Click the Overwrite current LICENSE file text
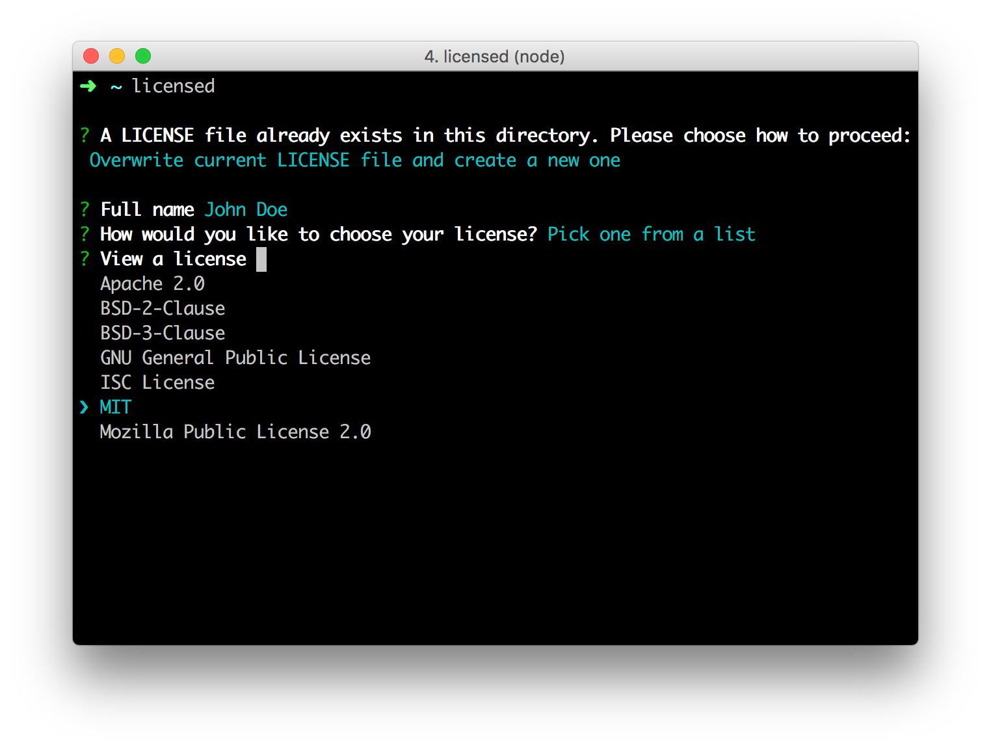The height and width of the screenshot is (749, 991). pos(355,160)
